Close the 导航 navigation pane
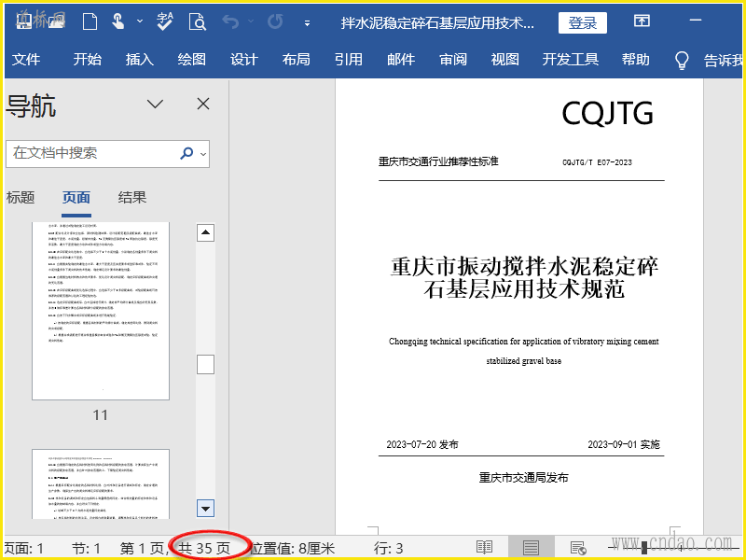This screenshot has width=746, height=560. click(x=203, y=104)
